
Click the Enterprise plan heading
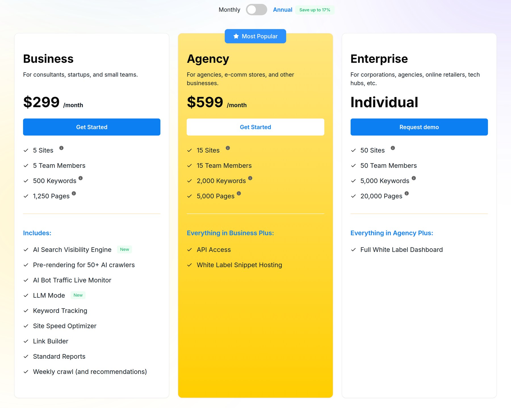pyautogui.click(x=379, y=59)
